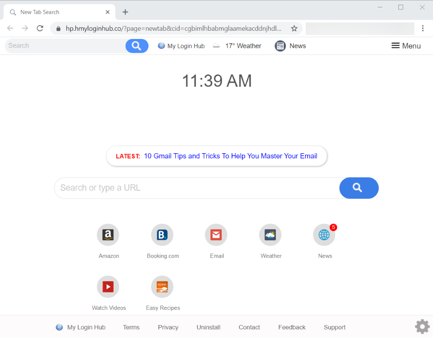Go forward to next page
The height and width of the screenshot is (338, 433).
(25, 28)
